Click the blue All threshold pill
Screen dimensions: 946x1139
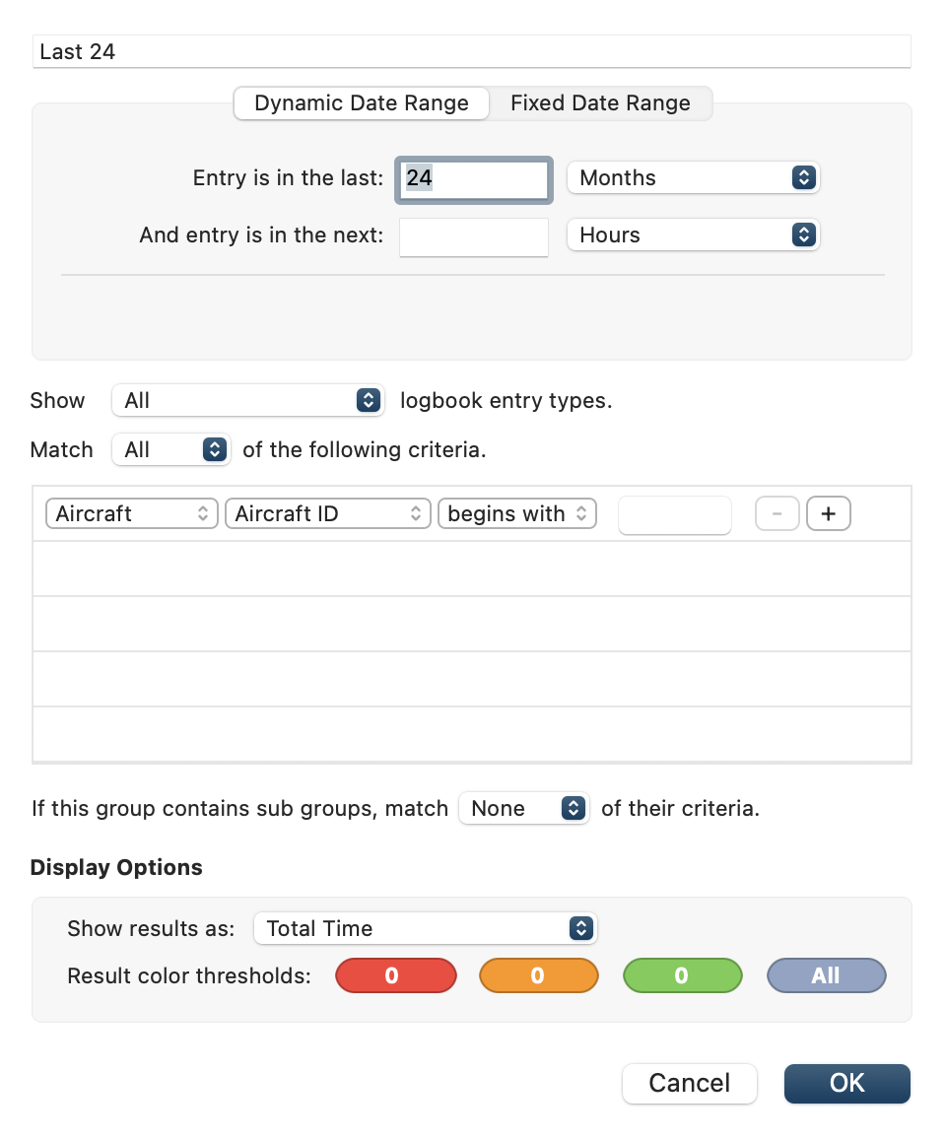tap(827, 975)
